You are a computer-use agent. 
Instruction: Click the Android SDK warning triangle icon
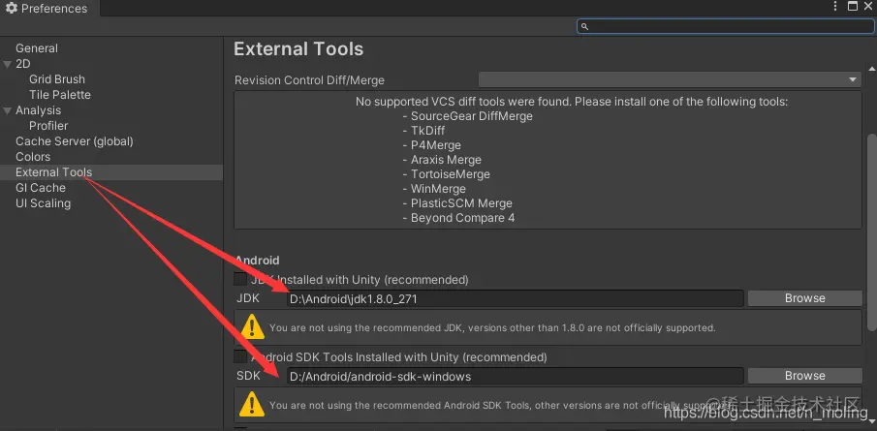(252, 404)
